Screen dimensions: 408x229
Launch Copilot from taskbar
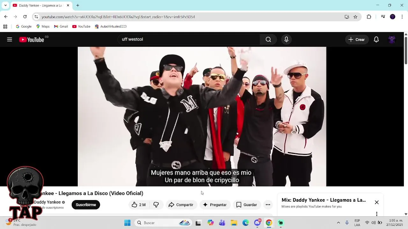210,223
